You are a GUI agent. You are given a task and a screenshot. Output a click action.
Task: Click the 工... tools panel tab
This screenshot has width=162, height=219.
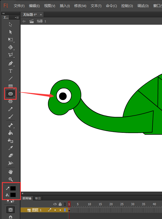pyautogui.click(x=6, y=17)
